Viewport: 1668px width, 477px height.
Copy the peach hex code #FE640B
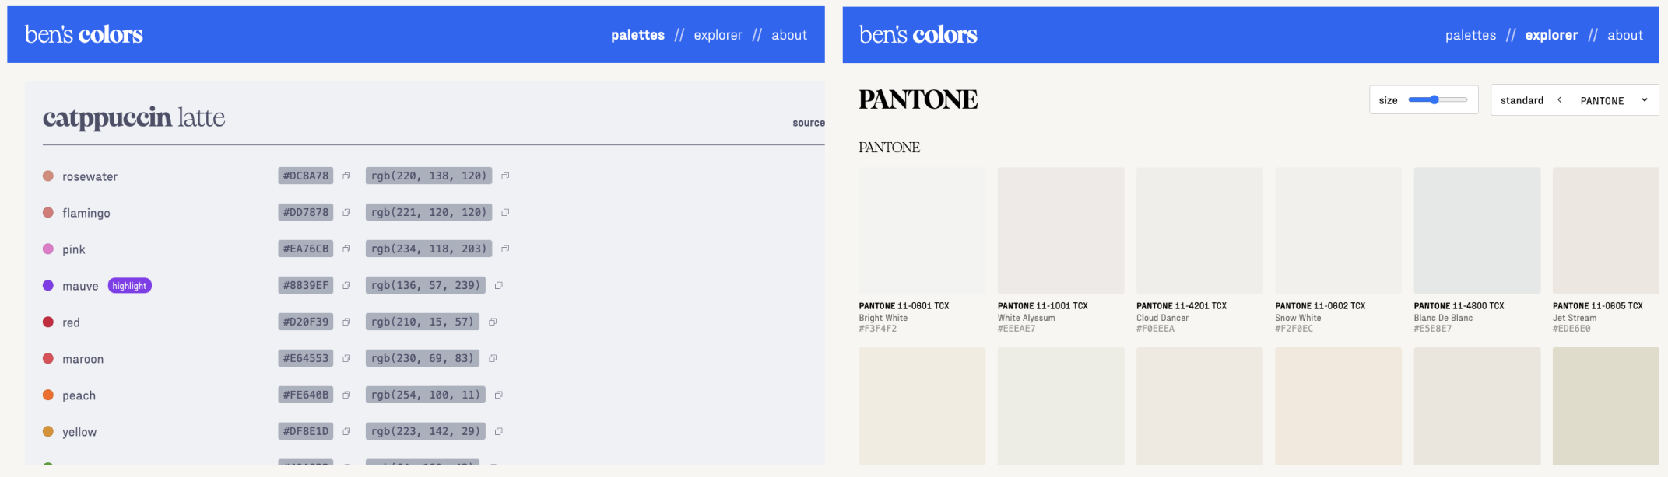346,395
